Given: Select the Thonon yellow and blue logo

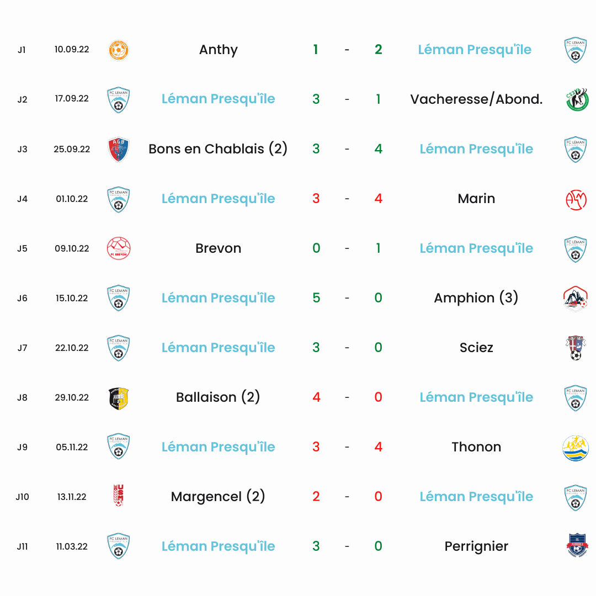Looking at the screenshot, I should (x=576, y=448).
